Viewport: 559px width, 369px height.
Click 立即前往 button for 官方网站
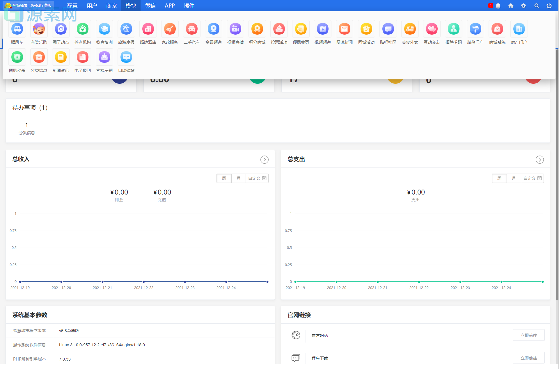(x=528, y=335)
